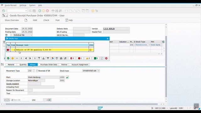
Task: Go to next page in log toolbar
Action: [x=30, y=58]
